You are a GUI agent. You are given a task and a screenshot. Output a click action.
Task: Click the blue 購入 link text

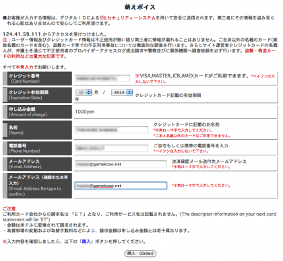click(86, 241)
